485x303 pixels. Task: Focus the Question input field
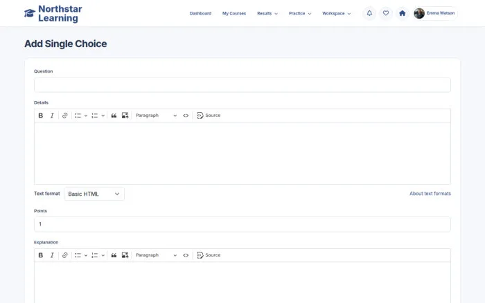click(242, 85)
